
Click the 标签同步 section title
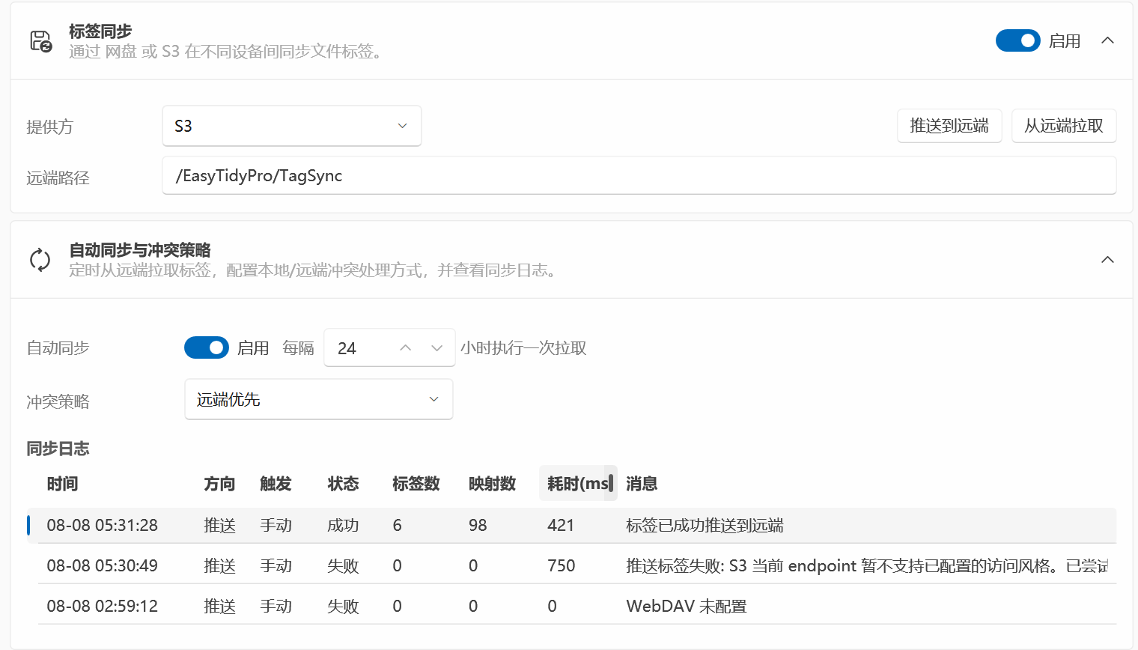[100, 31]
